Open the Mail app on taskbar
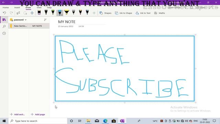Image resolution: width=220 pixels, height=124 pixels. (97, 121)
